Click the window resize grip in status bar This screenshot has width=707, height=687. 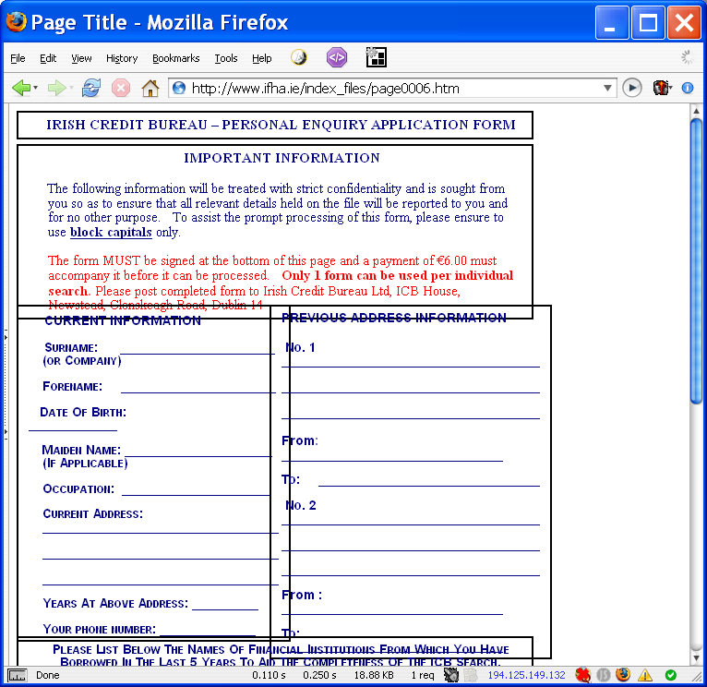[x=697, y=677]
